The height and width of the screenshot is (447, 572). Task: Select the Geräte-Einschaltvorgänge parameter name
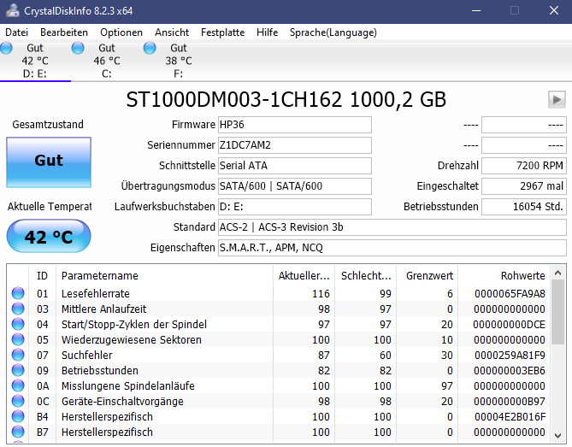[x=122, y=401]
